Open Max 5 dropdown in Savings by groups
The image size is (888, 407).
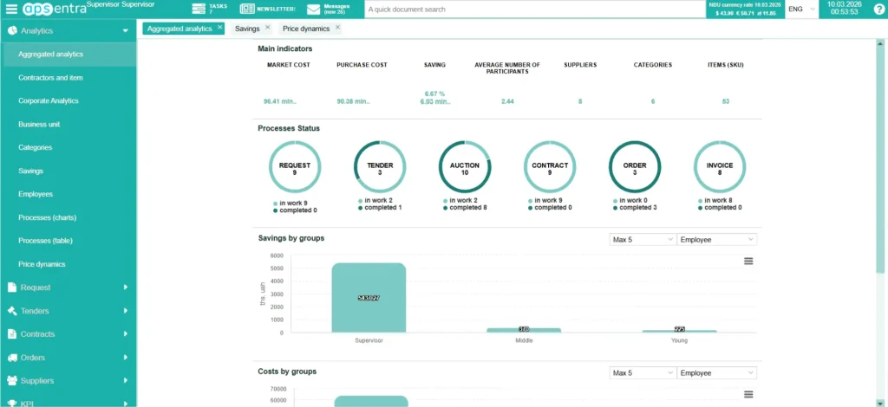pyautogui.click(x=643, y=240)
